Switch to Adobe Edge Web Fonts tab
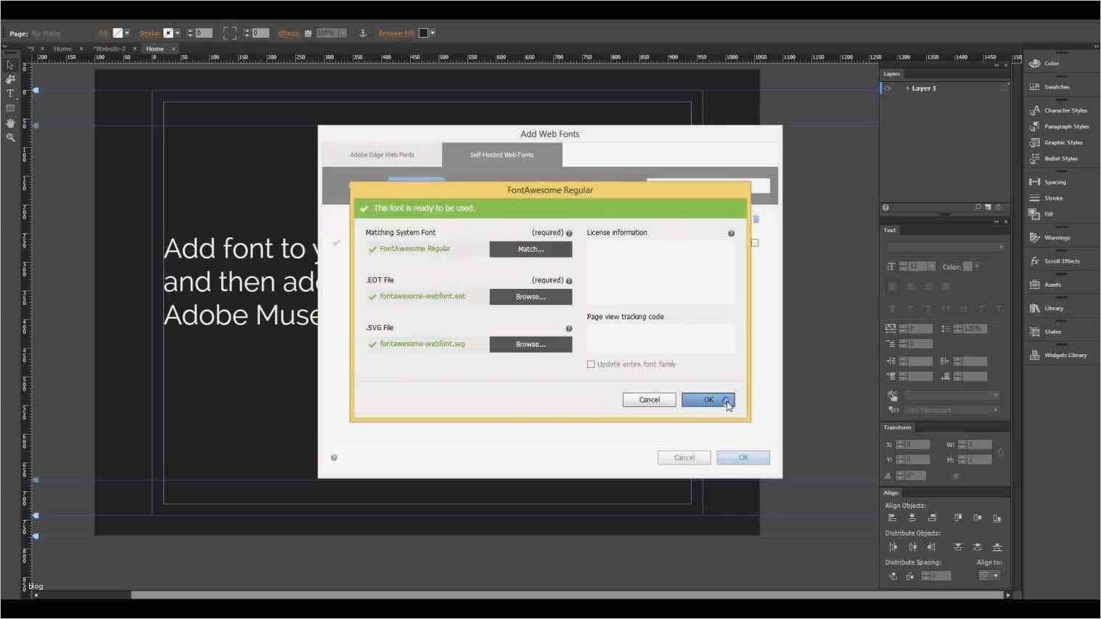1101x619 pixels. 382,155
